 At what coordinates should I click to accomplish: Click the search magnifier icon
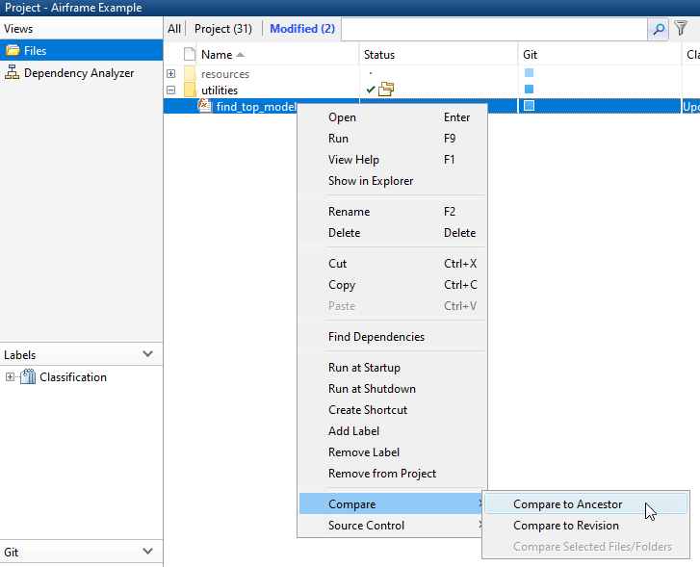tap(659, 29)
